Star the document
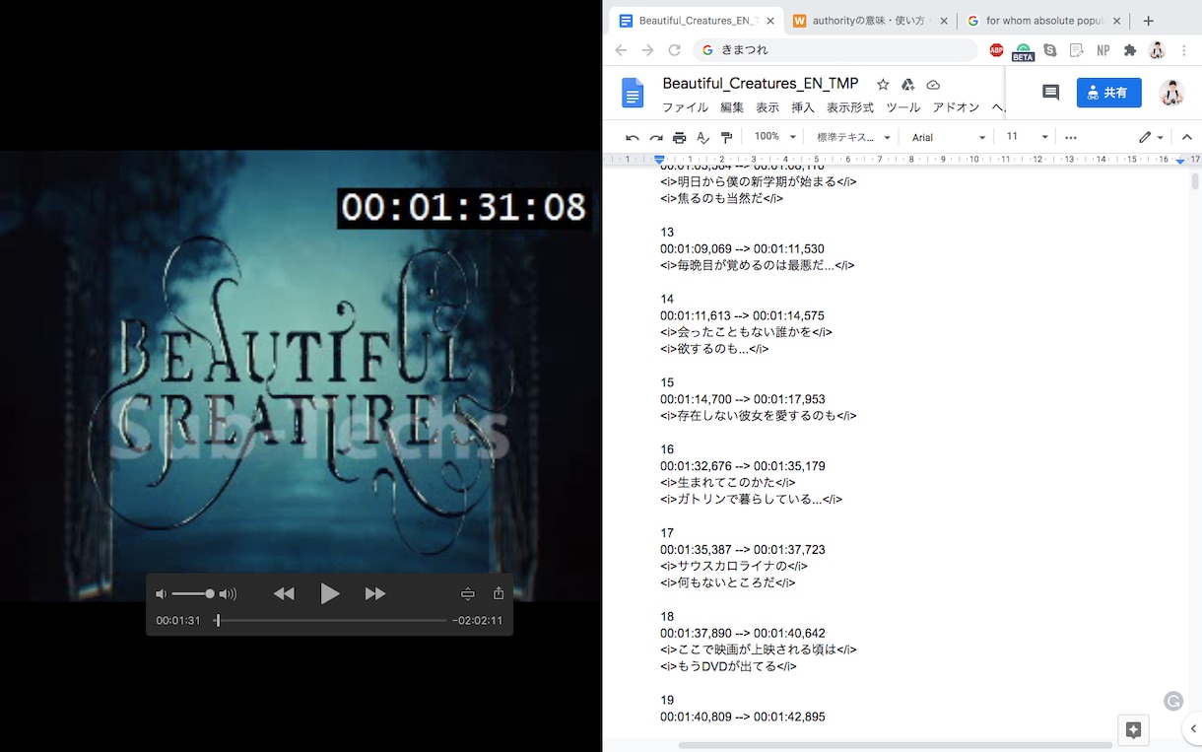This screenshot has width=1202, height=752. tap(883, 85)
